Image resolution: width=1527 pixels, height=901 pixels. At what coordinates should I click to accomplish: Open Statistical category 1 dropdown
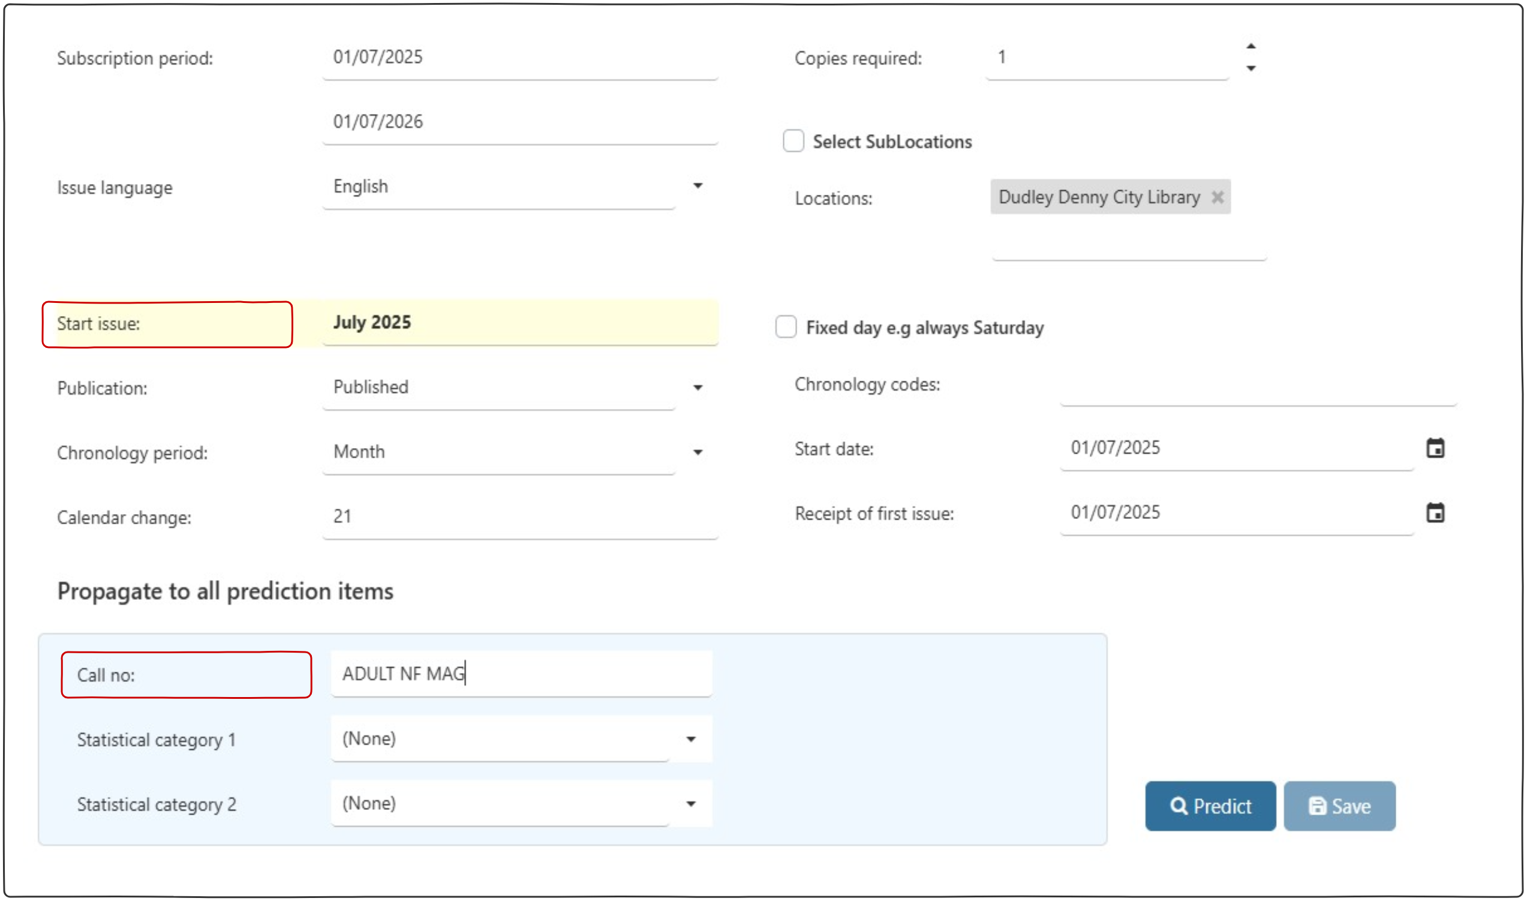coord(691,739)
